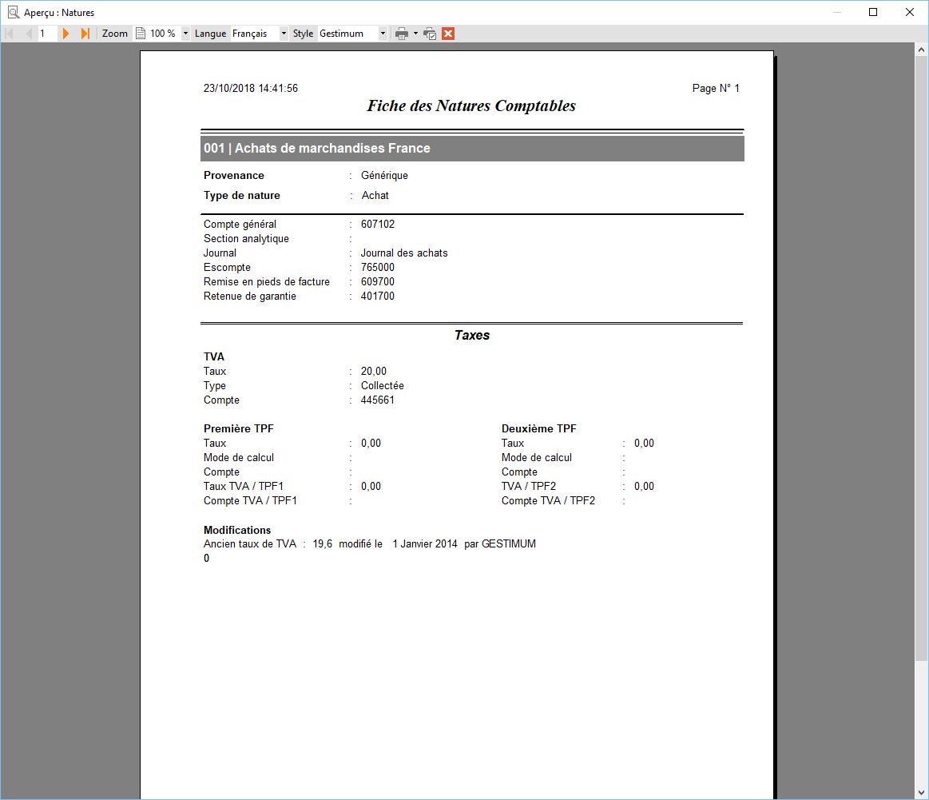Viewport: 929px width, 800px height.
Task: Click the 'Provenance' label
Action: tap(234, 175)
